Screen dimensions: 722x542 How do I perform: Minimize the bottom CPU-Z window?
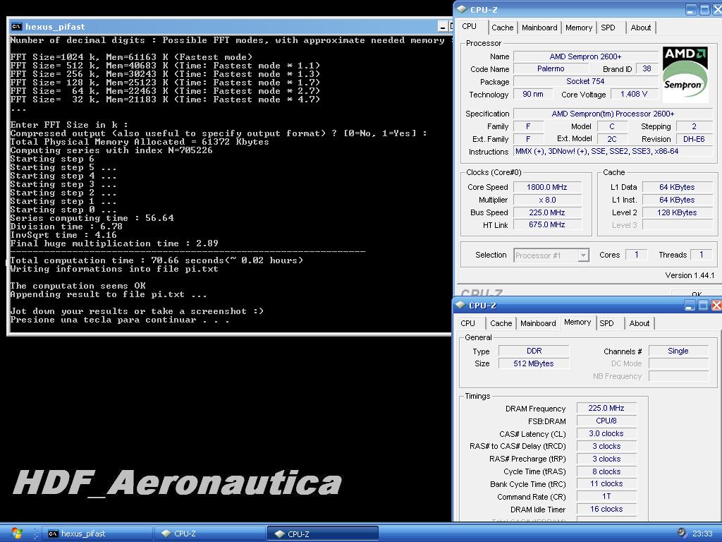click(690, 306)
